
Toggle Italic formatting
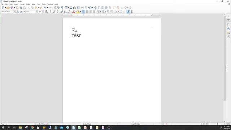point(50,12)
